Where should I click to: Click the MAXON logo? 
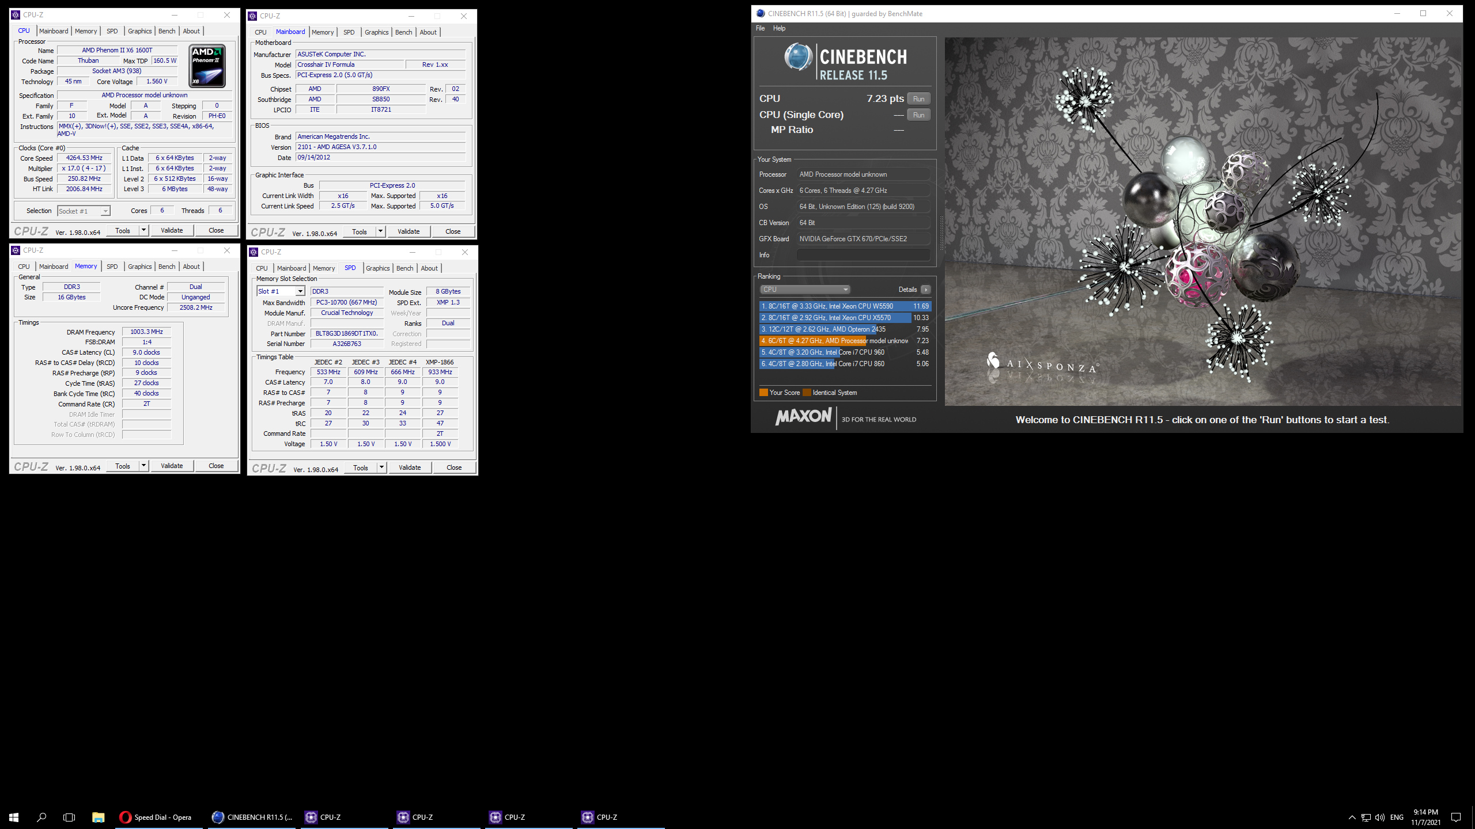pos(803,417)
